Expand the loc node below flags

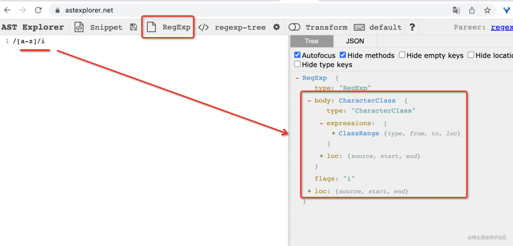tap(310, 191)
